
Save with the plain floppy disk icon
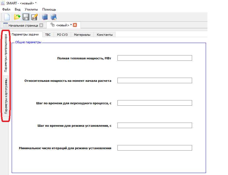pyautogui.click(x=26, y=17)
